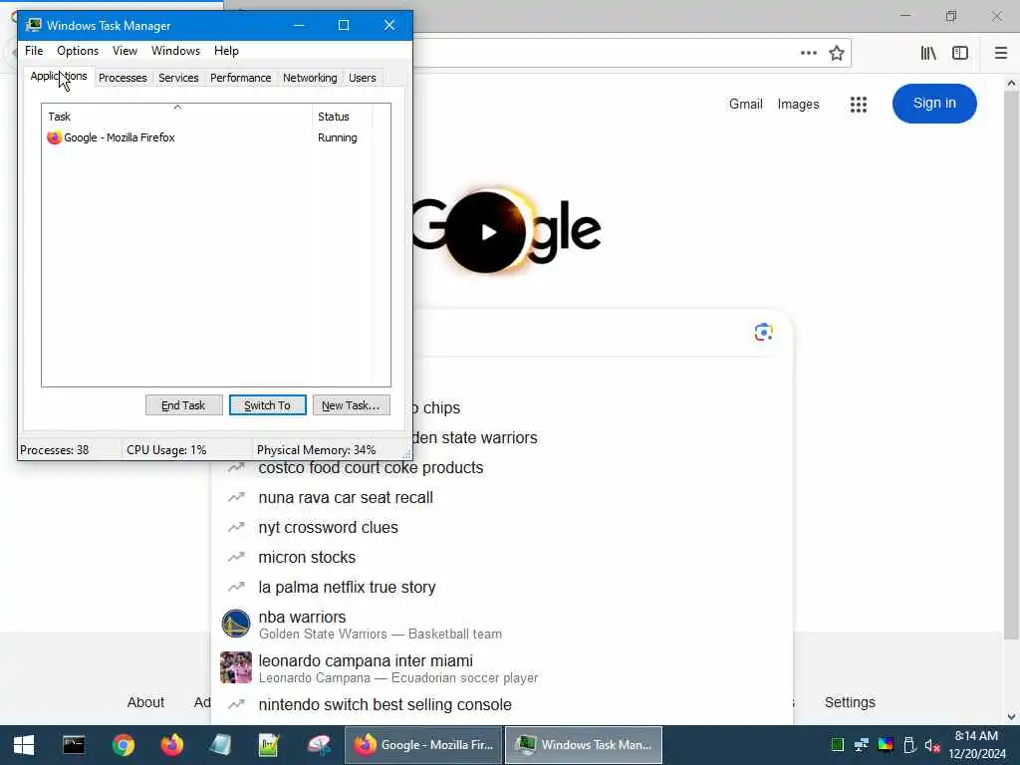
Task: Launch the command prompt from the taskbar
Action: point(74,745)
